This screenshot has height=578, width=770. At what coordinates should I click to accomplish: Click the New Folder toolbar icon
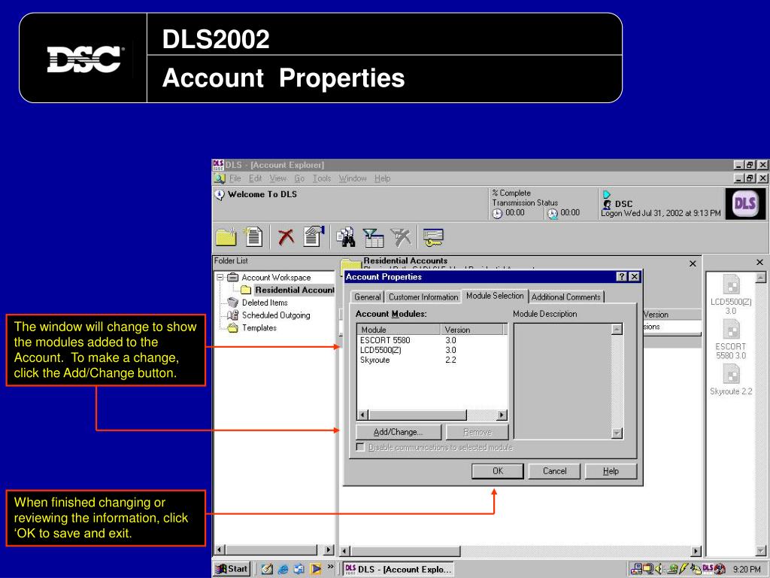226,237
